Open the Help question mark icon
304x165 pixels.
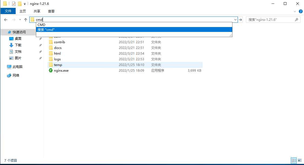301,11
